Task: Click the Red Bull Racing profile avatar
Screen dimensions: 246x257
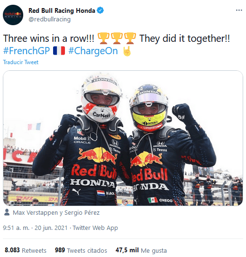Action: click(x=13, y=15)
